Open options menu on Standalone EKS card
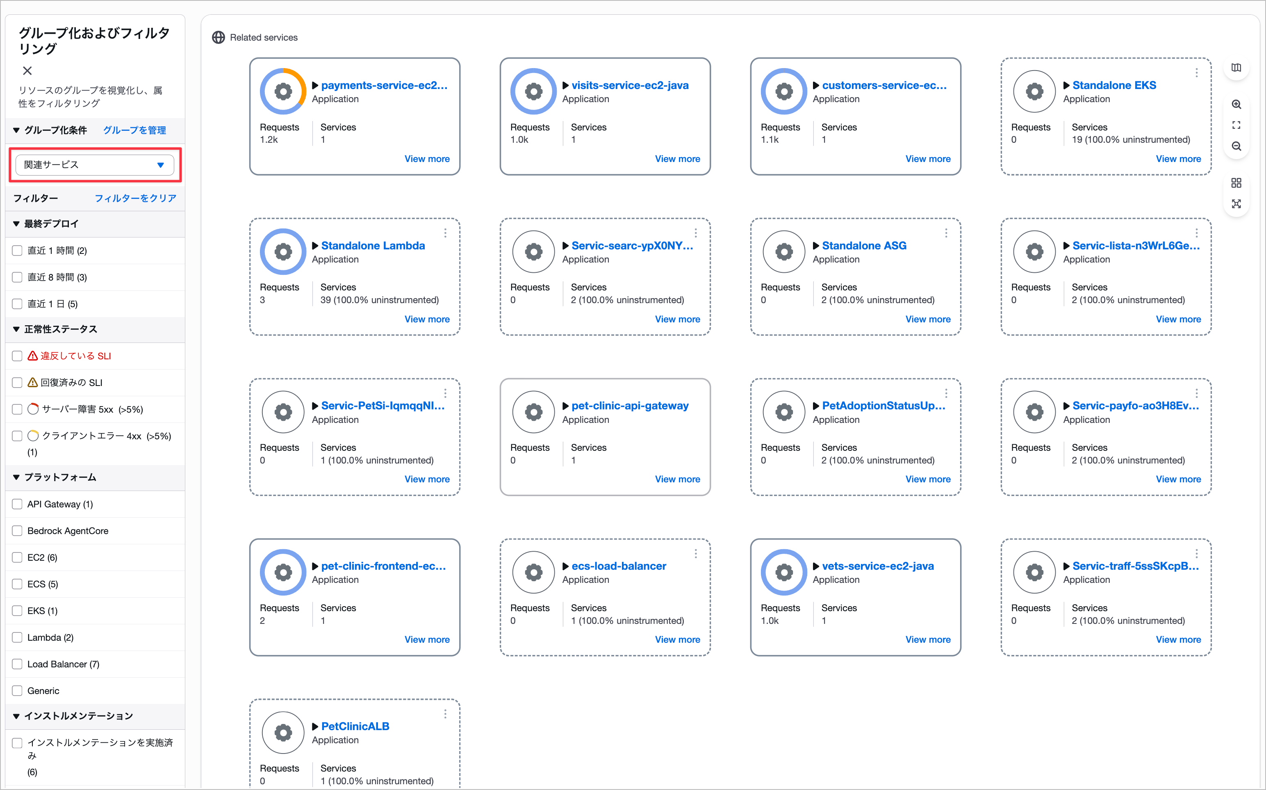 point(1196,73)
